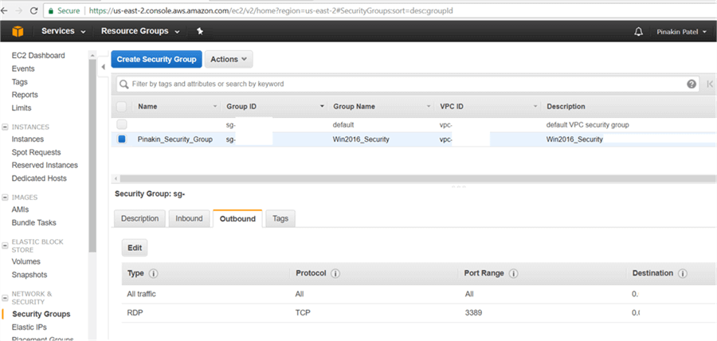Open the Pinakin Patel account menu

(681, 32)
